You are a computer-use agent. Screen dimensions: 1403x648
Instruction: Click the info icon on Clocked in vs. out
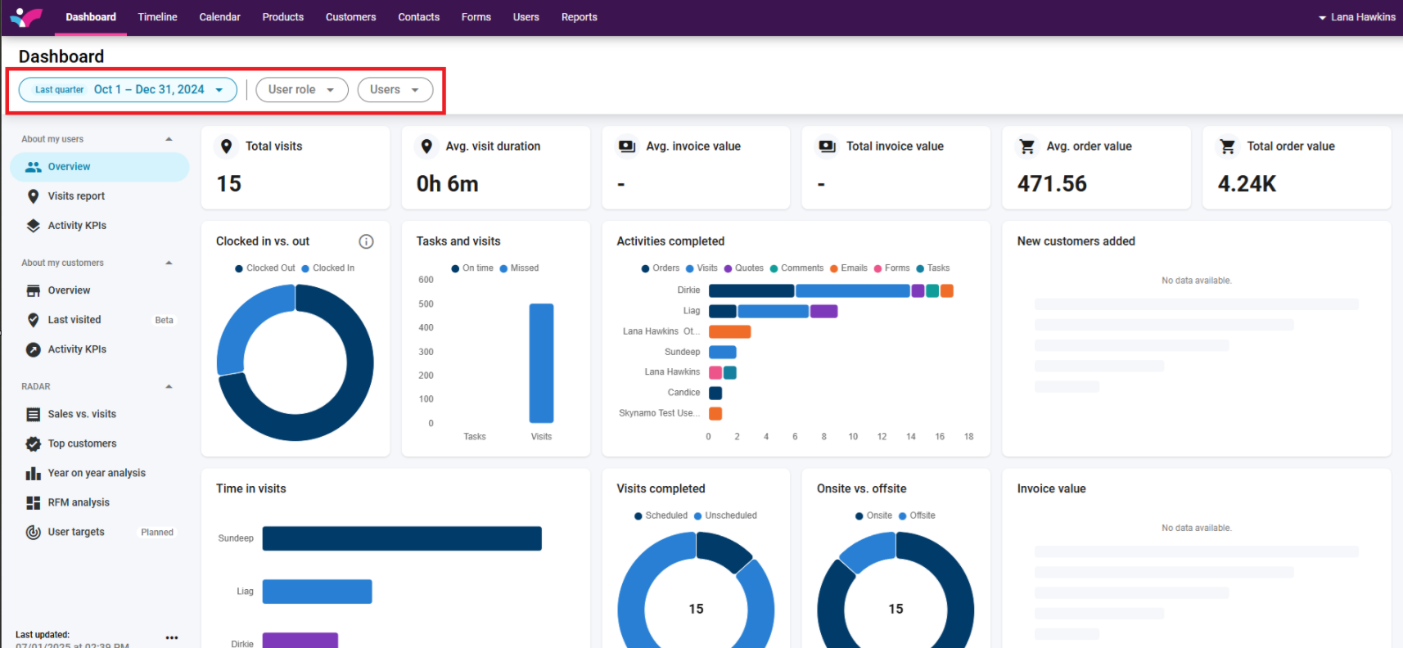click(366, 241)
